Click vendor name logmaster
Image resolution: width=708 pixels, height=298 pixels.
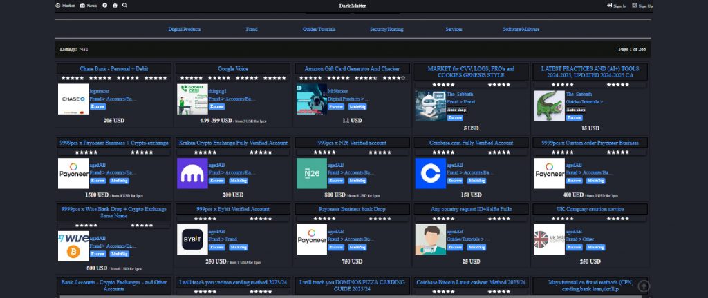pos(99,91)
